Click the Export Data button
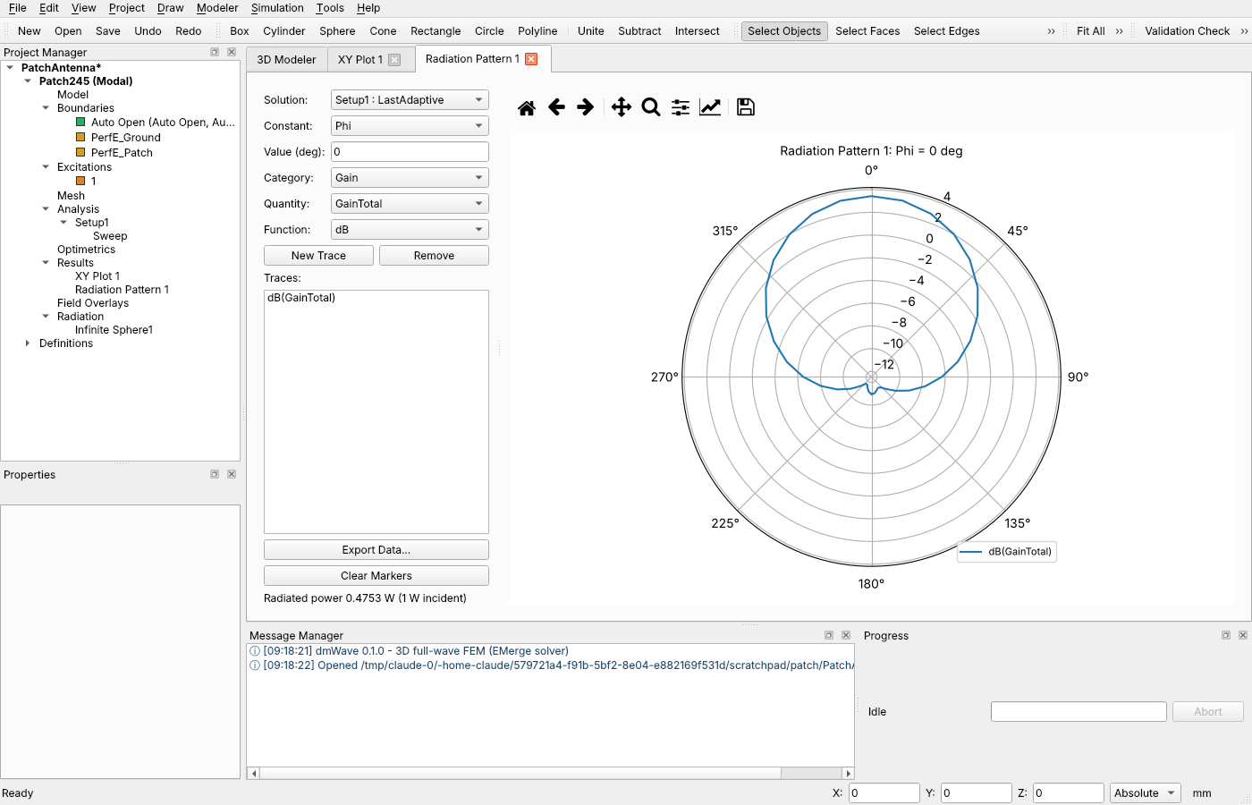 (376, 550)
